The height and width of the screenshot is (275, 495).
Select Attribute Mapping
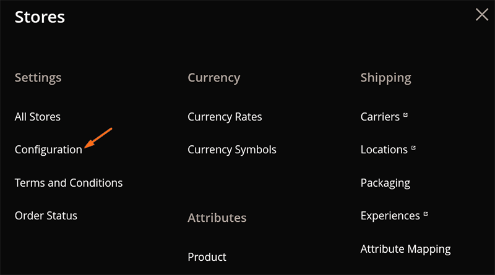click(405, 249)
